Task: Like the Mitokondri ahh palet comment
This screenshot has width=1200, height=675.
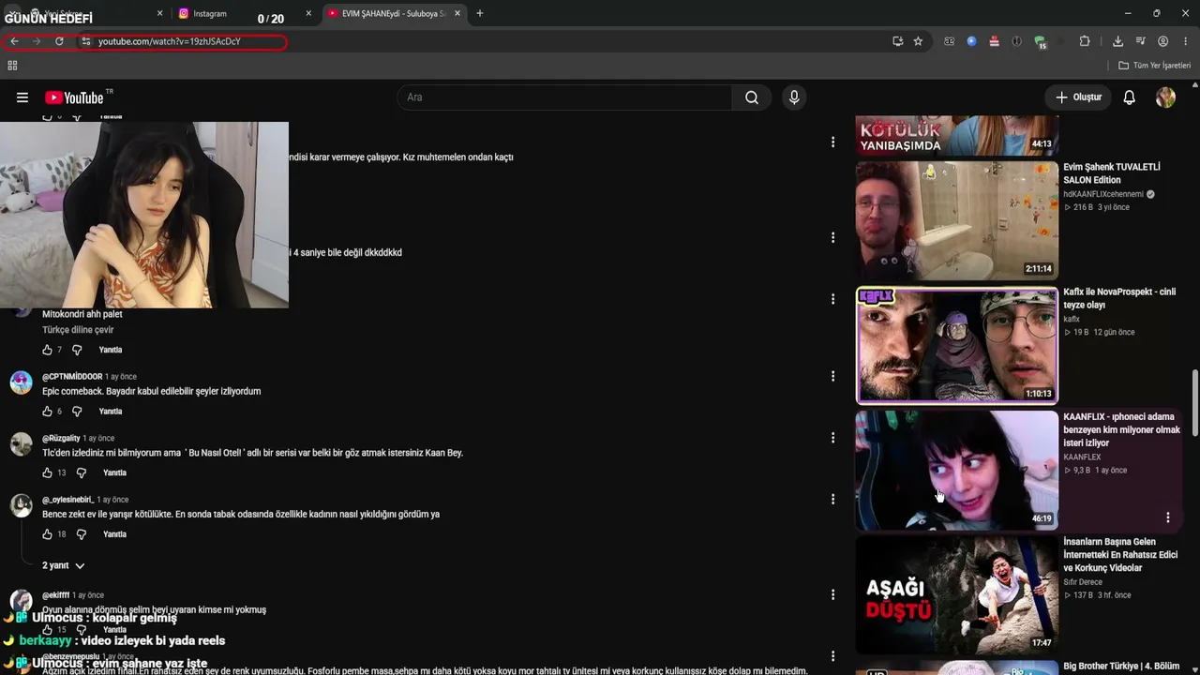Action: [47, 350]
